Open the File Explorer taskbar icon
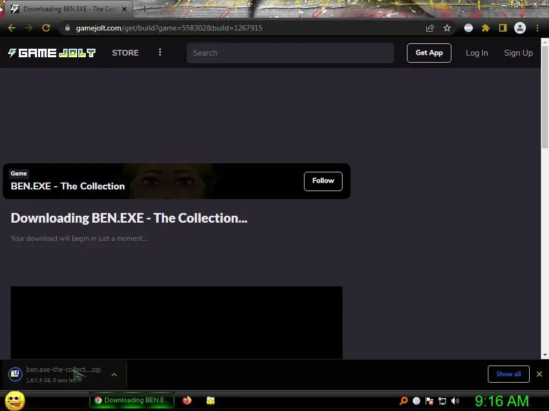The image size is (549, 411). [x=210, y=400]
